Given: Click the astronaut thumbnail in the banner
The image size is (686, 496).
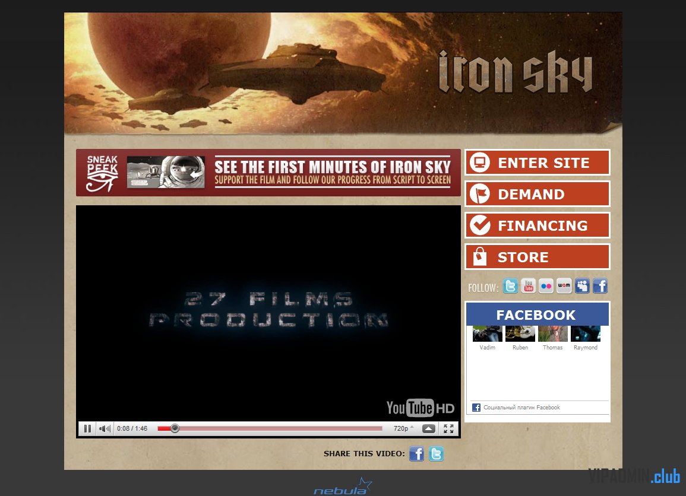Looking at the screenshot, I should [166, 172].
